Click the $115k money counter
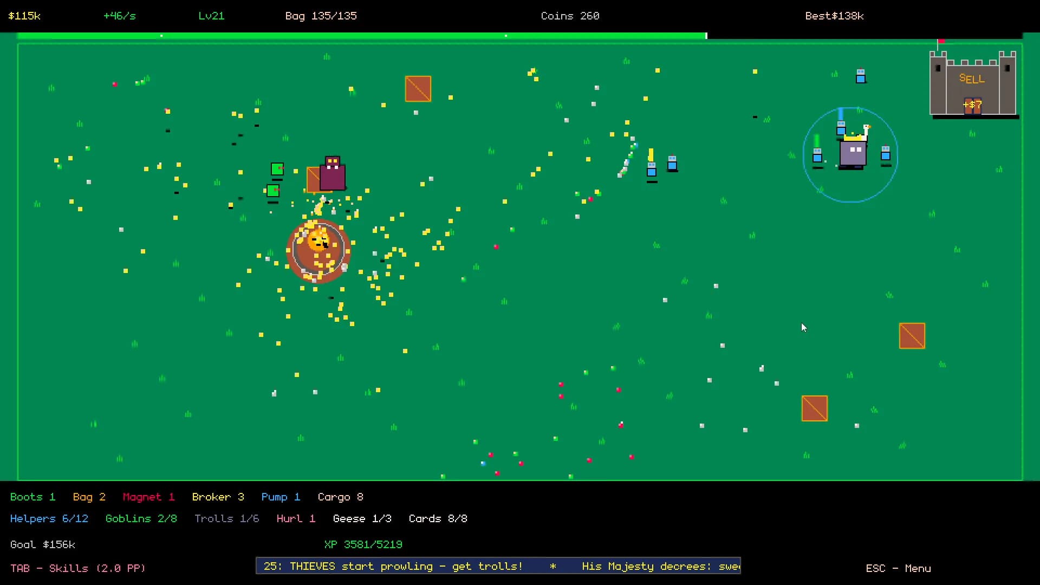 click(24, 16)
